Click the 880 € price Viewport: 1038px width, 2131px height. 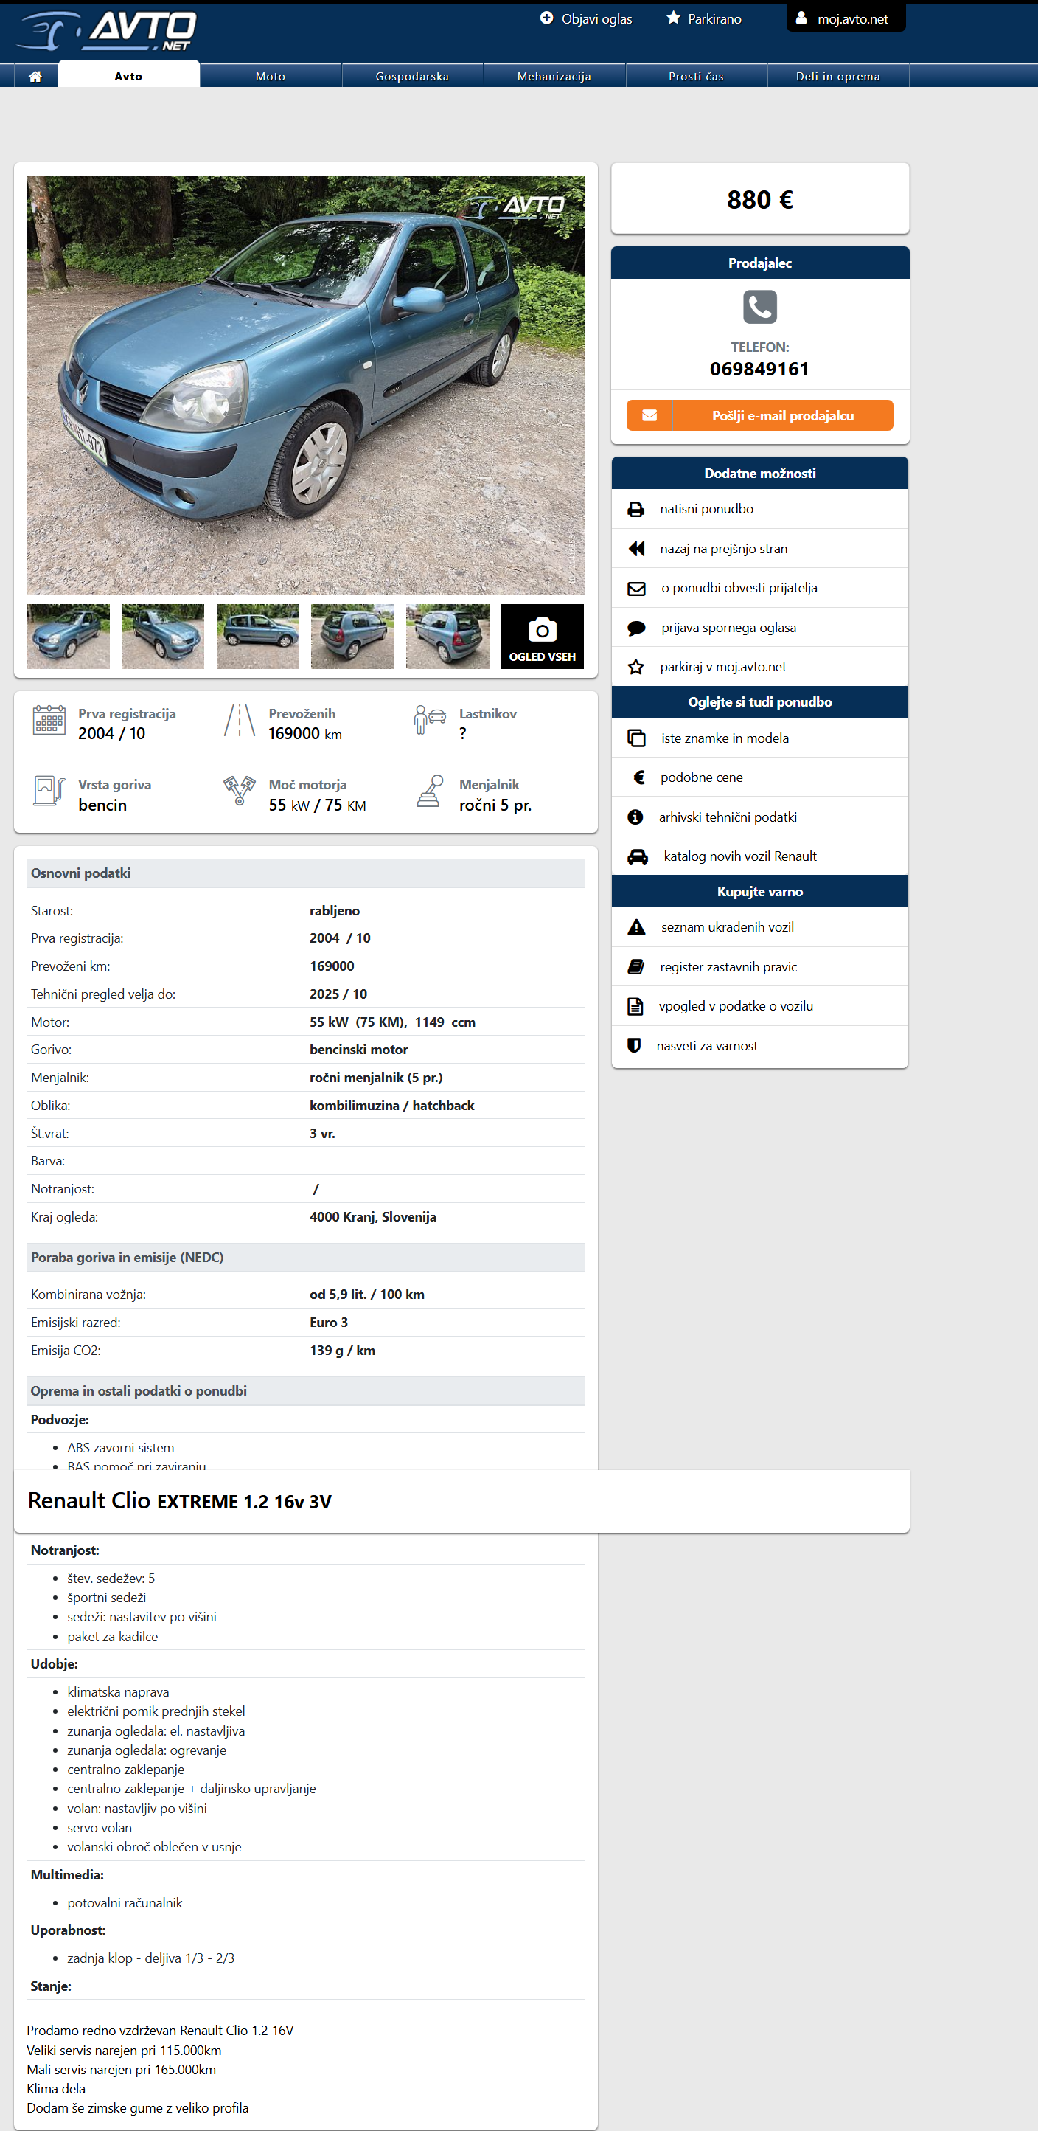pos(759,199)
